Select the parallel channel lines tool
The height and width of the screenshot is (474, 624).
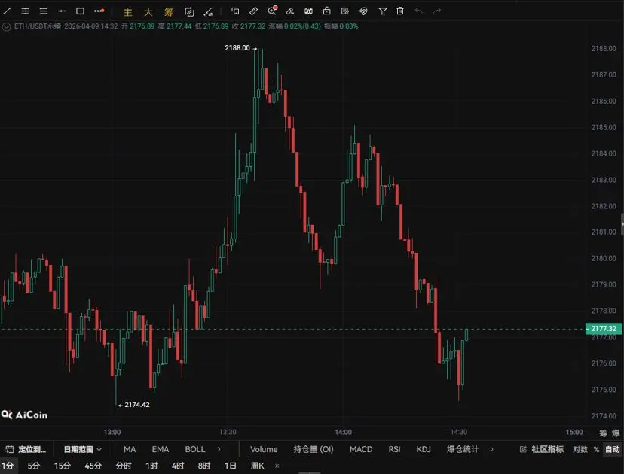[x=25, y=11]
